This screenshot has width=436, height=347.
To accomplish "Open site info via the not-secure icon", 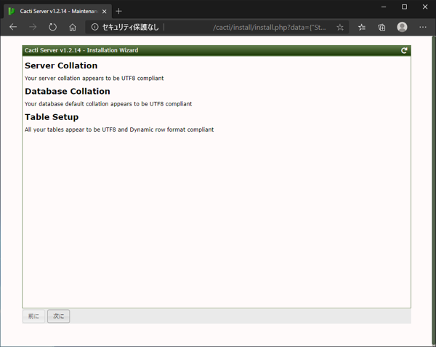I will [x=94, y=27].
